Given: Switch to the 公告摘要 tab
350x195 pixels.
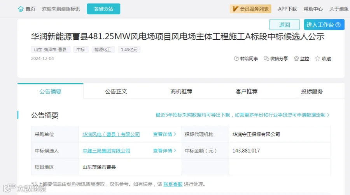Looking at the screenshot, I should (x=51, y=91).
